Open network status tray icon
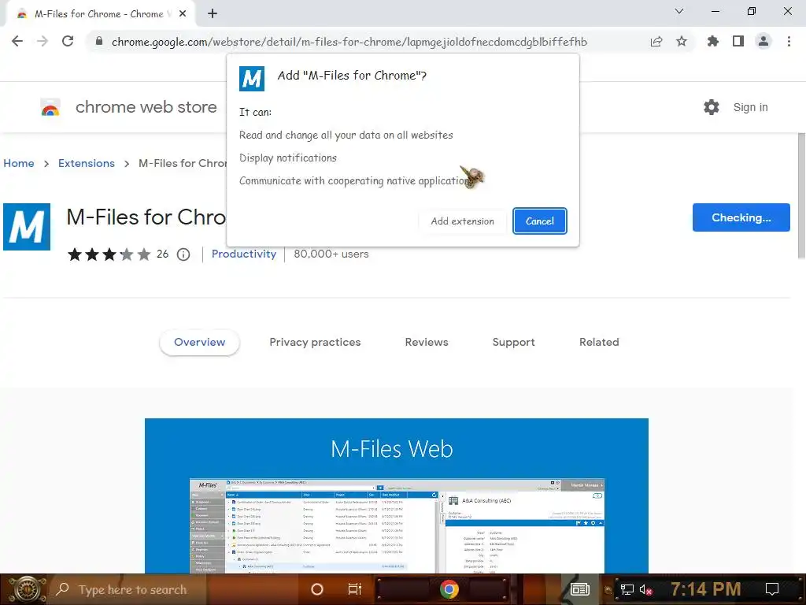The image size is (806, 605). tap(627, 589)
